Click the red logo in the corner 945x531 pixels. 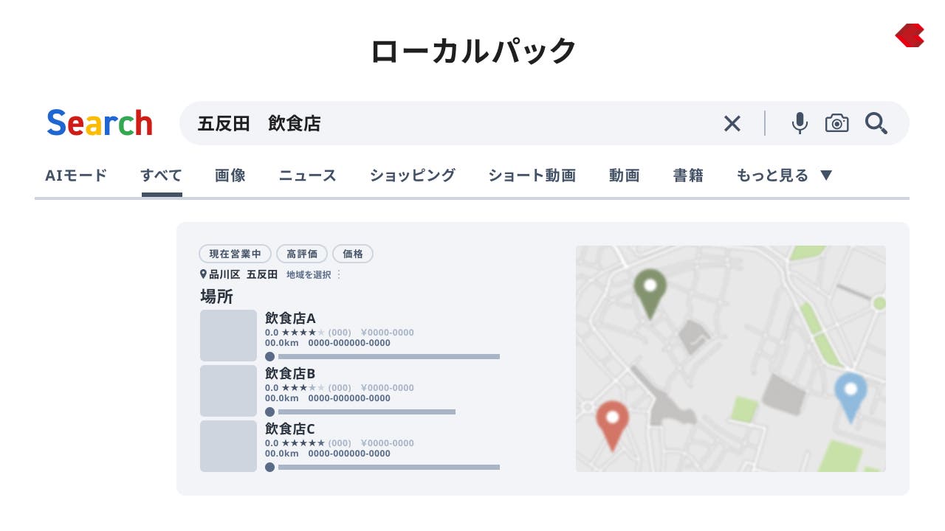click(x=910, y=35)
